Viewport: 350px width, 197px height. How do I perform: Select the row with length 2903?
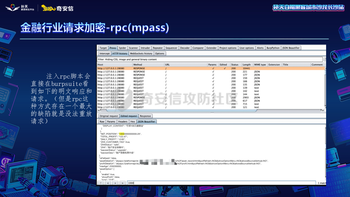pos(210,98)
